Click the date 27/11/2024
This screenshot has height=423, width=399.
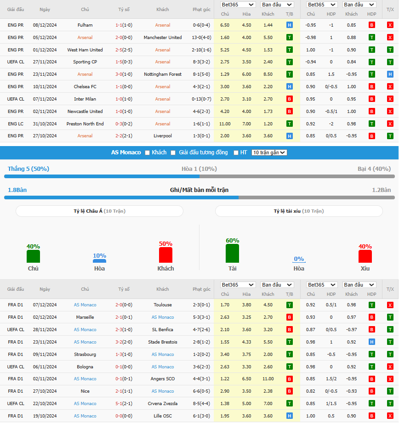[x=45, y=62]
